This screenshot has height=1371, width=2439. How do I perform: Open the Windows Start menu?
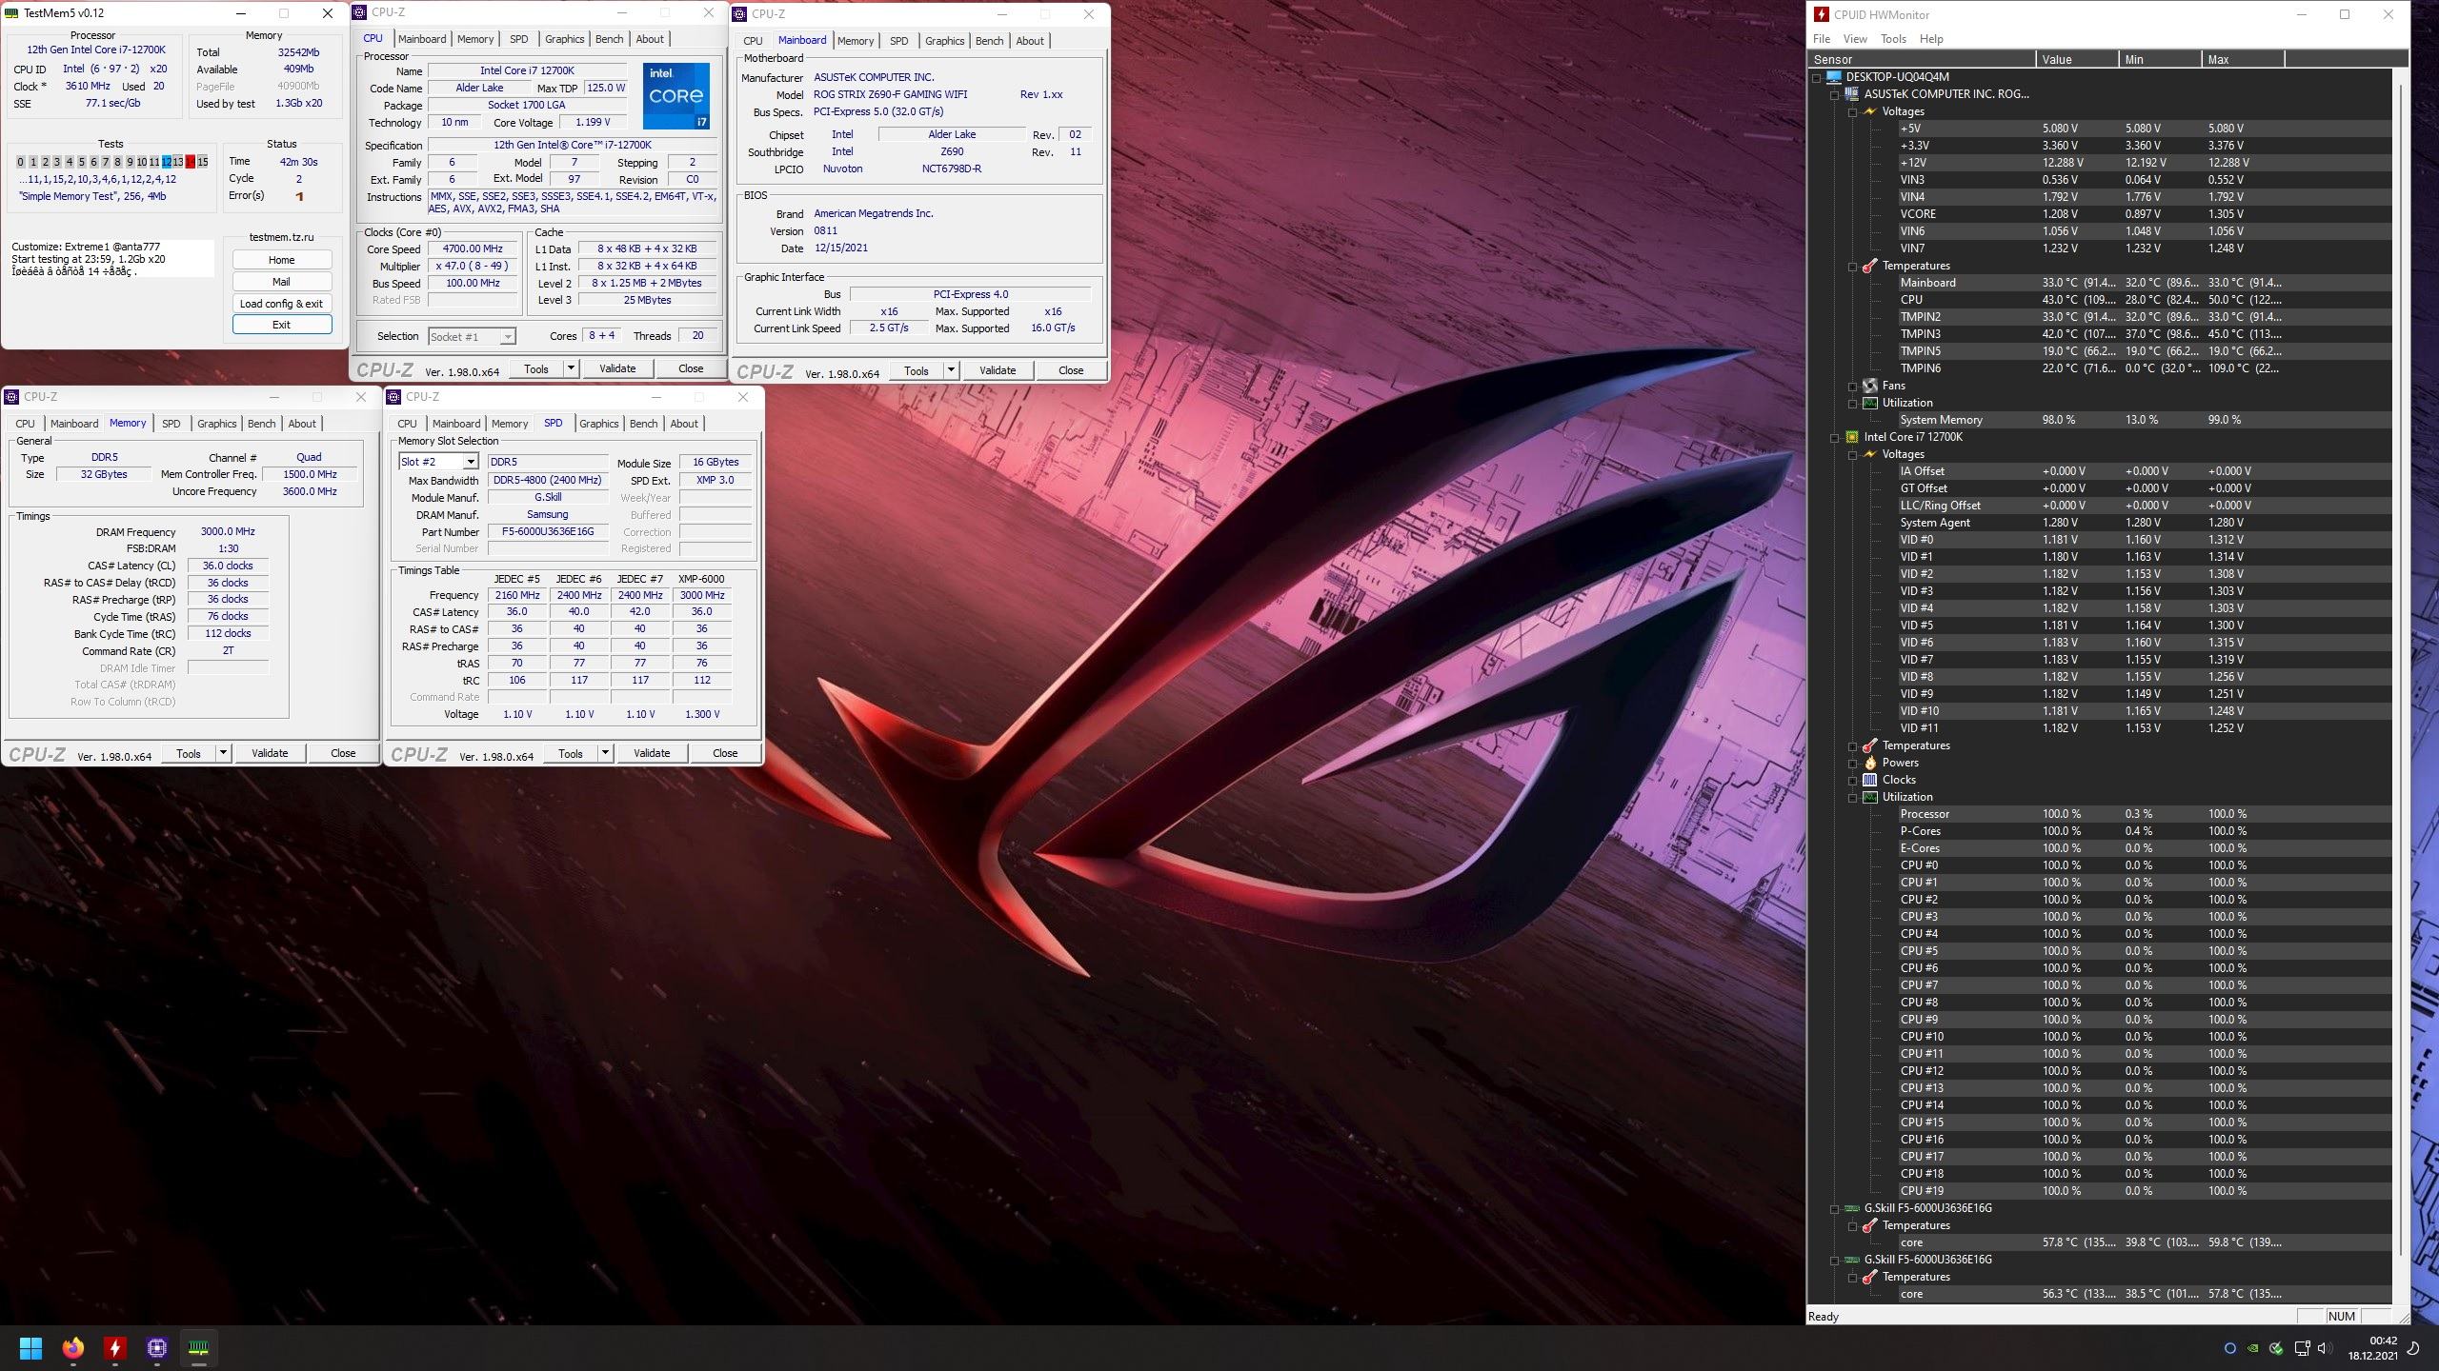tap(30, 1348)
